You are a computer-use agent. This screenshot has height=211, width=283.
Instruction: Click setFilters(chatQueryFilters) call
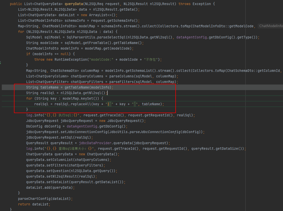point(75,166)
